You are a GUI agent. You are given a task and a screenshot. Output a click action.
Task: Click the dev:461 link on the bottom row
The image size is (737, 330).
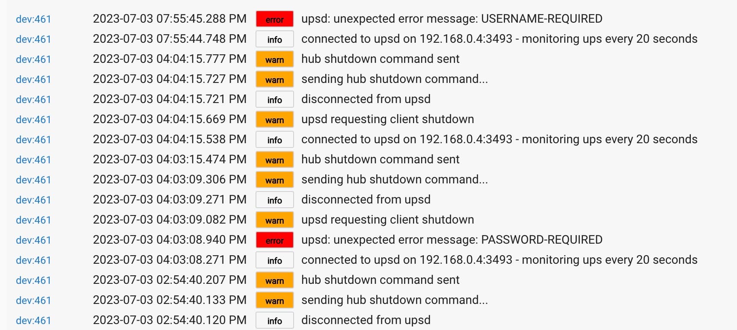point(33,320)
